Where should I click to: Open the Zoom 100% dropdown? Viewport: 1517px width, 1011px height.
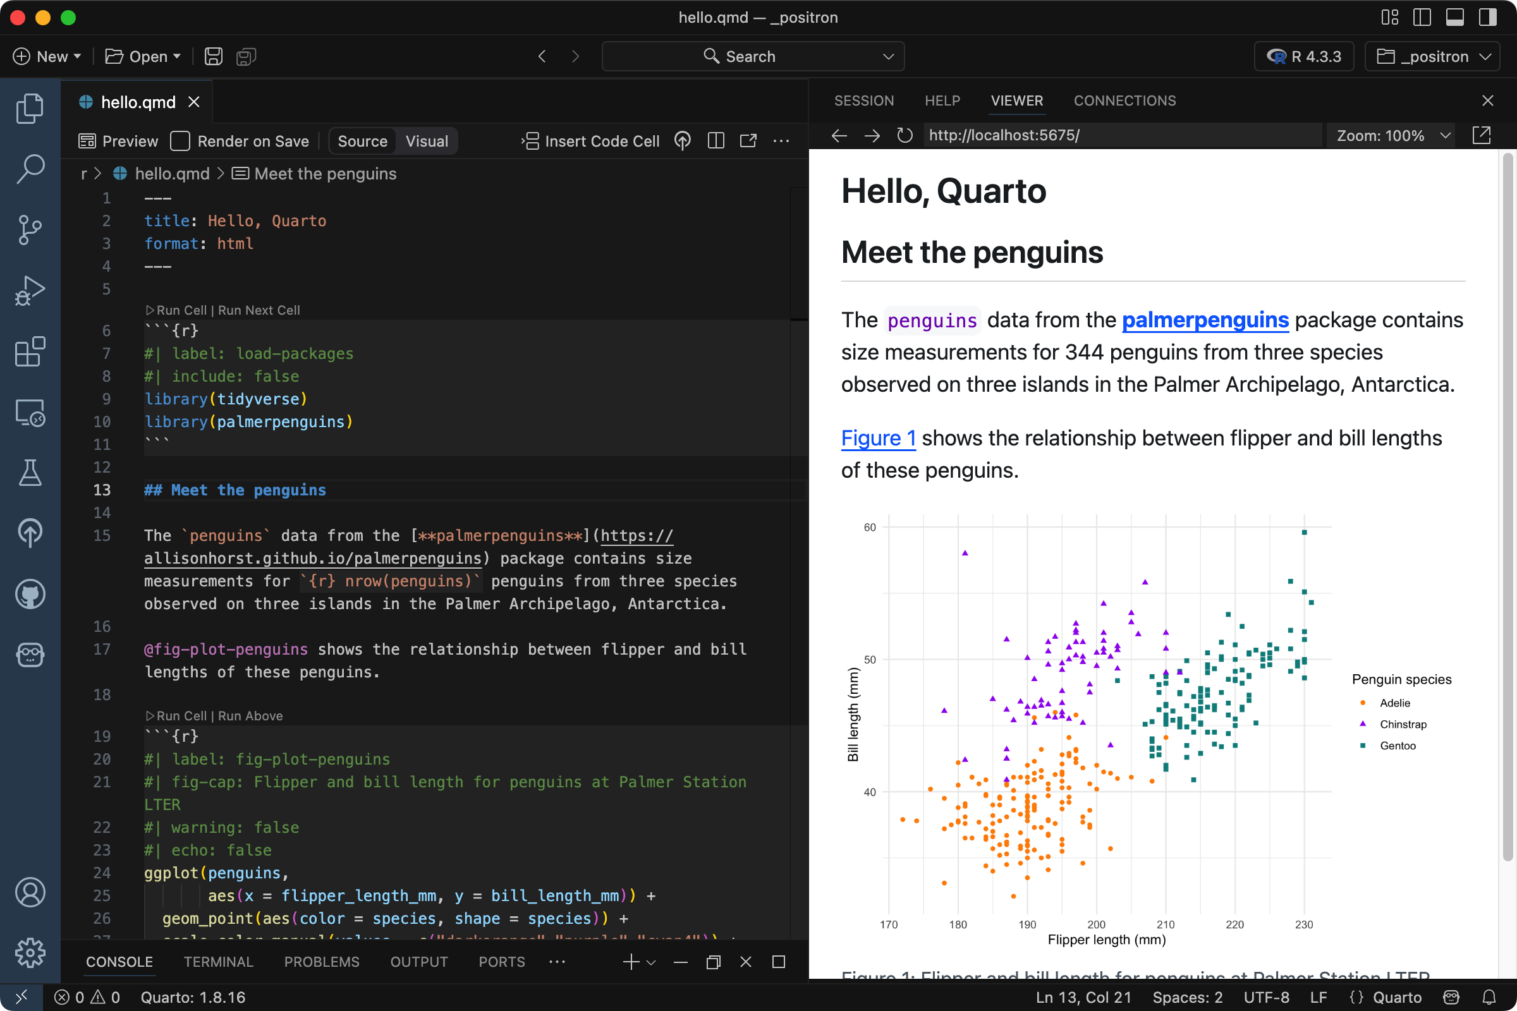pyautogui.click(x=1391, y=135)
